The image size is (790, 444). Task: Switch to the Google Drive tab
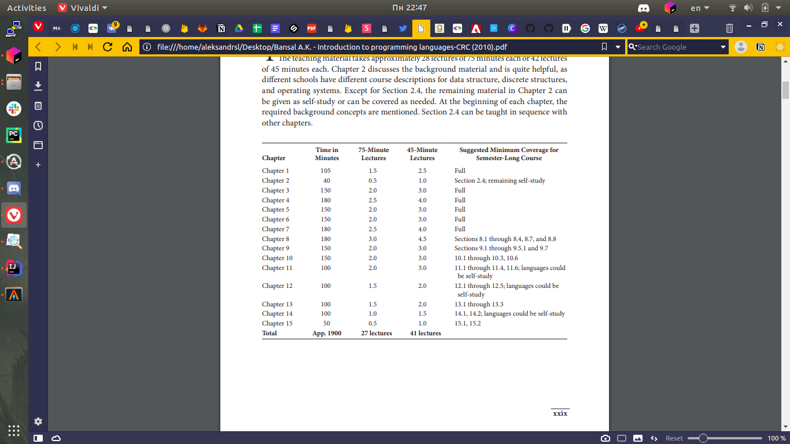click(x=239, y=28)
